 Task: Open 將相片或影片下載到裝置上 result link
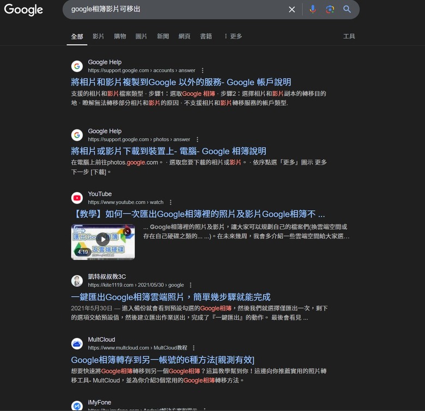click(x=168, y=151)
